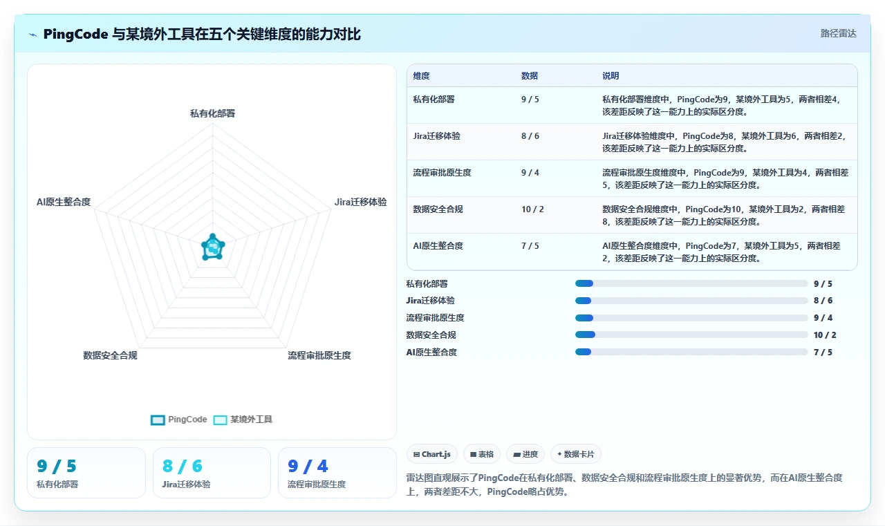This screenshot has height=526, width=885.
Task: Click the AI原生整合度 progress bar
Action: (x=691, y=352)
